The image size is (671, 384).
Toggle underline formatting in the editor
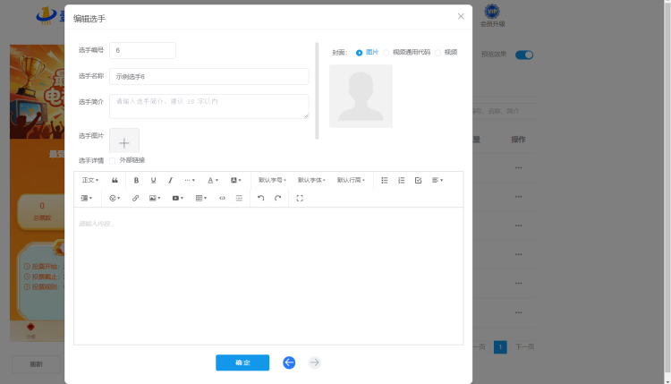[x=153, y=180]
